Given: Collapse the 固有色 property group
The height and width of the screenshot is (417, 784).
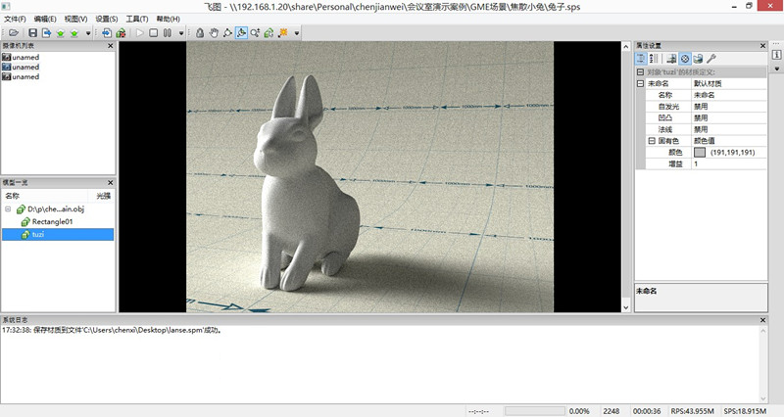Looking at the screenshot, I should click(653, 140).
